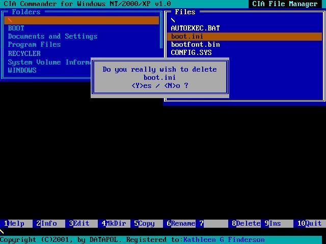Click the "Do you really wish to delete" message
Image resolution: width=326 pixels, height=244 pixels.
(x=159, y=69)
